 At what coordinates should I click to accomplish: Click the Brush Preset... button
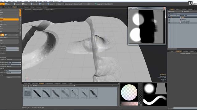(x=9, y=37)
